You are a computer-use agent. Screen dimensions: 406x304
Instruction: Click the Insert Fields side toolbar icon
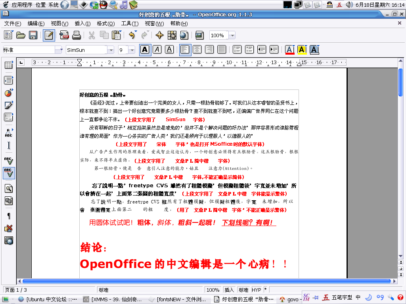(9, 80)
